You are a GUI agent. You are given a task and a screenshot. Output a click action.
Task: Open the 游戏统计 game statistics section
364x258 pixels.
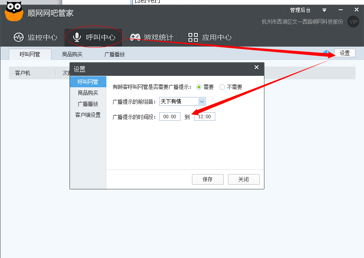click(151, 37)
